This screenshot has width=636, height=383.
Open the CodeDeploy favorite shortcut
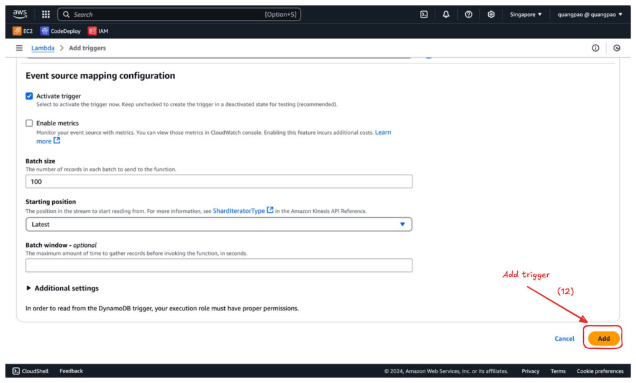click(60, 31)
